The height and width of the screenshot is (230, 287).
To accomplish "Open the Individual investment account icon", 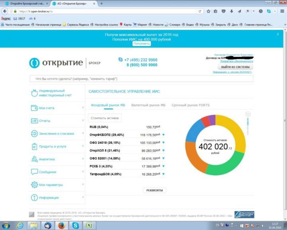I will (x=34, y=93).
